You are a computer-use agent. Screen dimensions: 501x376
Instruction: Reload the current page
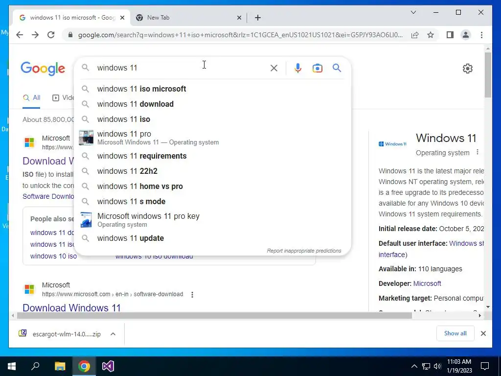[x=51, y=35]
